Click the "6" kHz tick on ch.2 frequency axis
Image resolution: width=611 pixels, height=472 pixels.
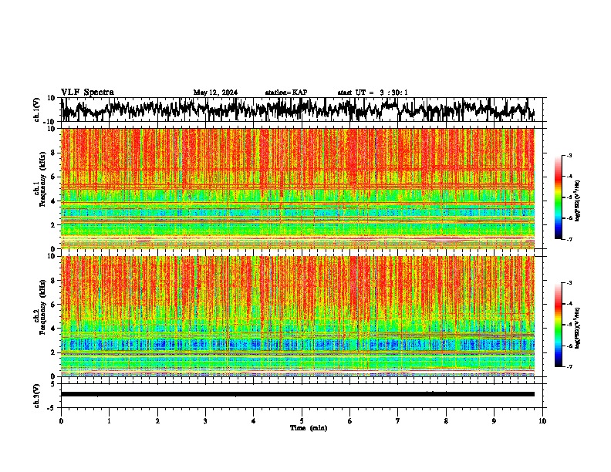point(54,305)
